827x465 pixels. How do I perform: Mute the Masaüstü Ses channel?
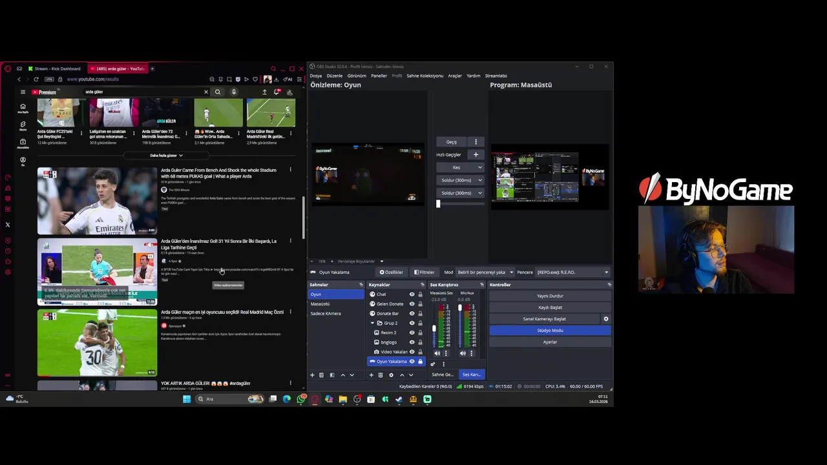pos(437,353)
